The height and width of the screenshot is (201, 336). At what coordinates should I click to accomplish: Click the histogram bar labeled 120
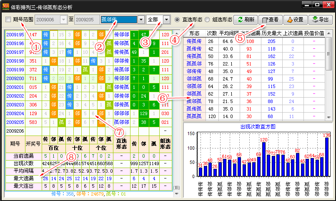pos(264,159)
